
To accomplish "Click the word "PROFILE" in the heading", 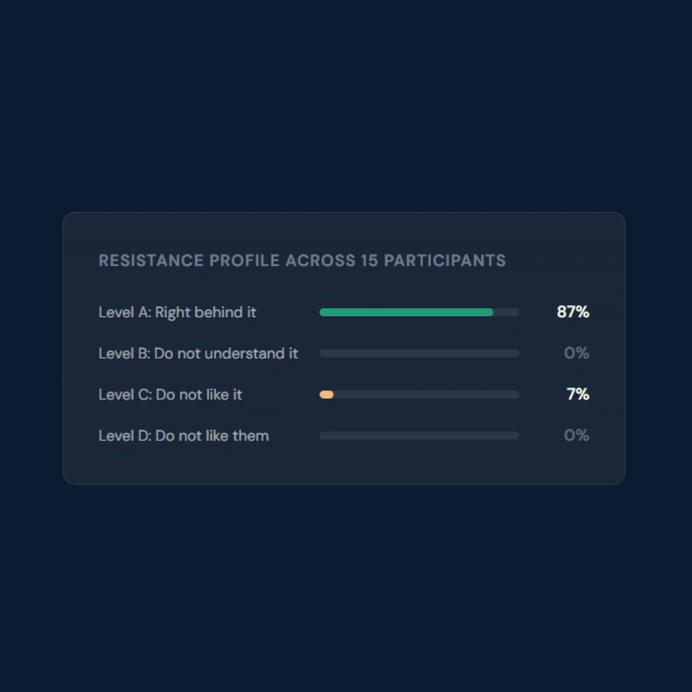I will click(244, 260).
